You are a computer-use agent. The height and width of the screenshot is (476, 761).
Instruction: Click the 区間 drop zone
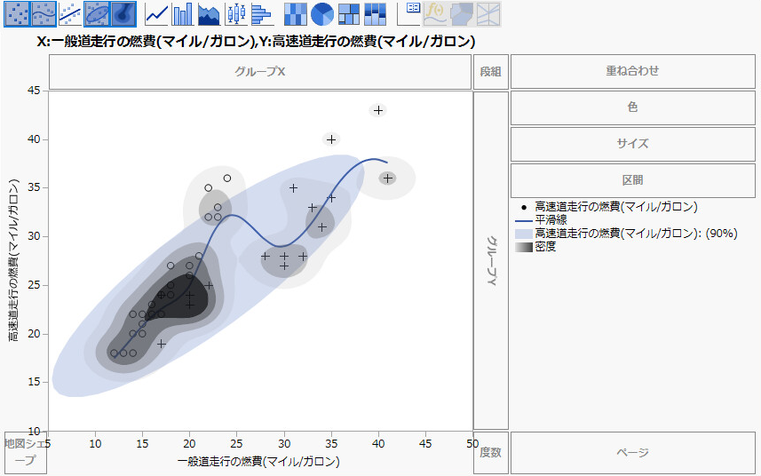click(633, 180)
